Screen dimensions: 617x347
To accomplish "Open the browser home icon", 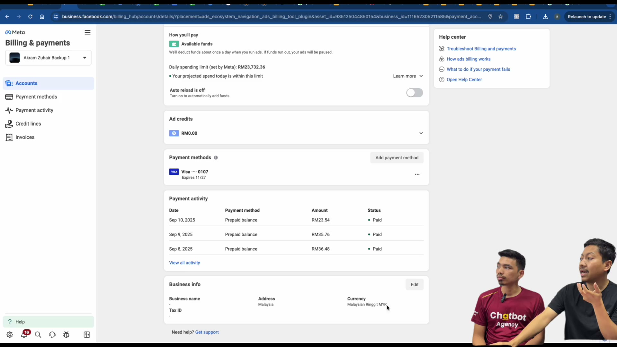I will tap(42, 17).
